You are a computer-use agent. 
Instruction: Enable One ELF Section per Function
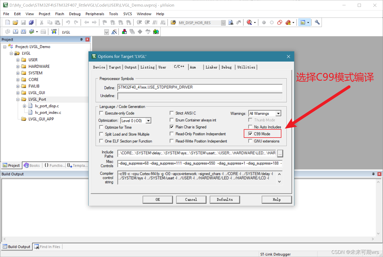(101, 141)
